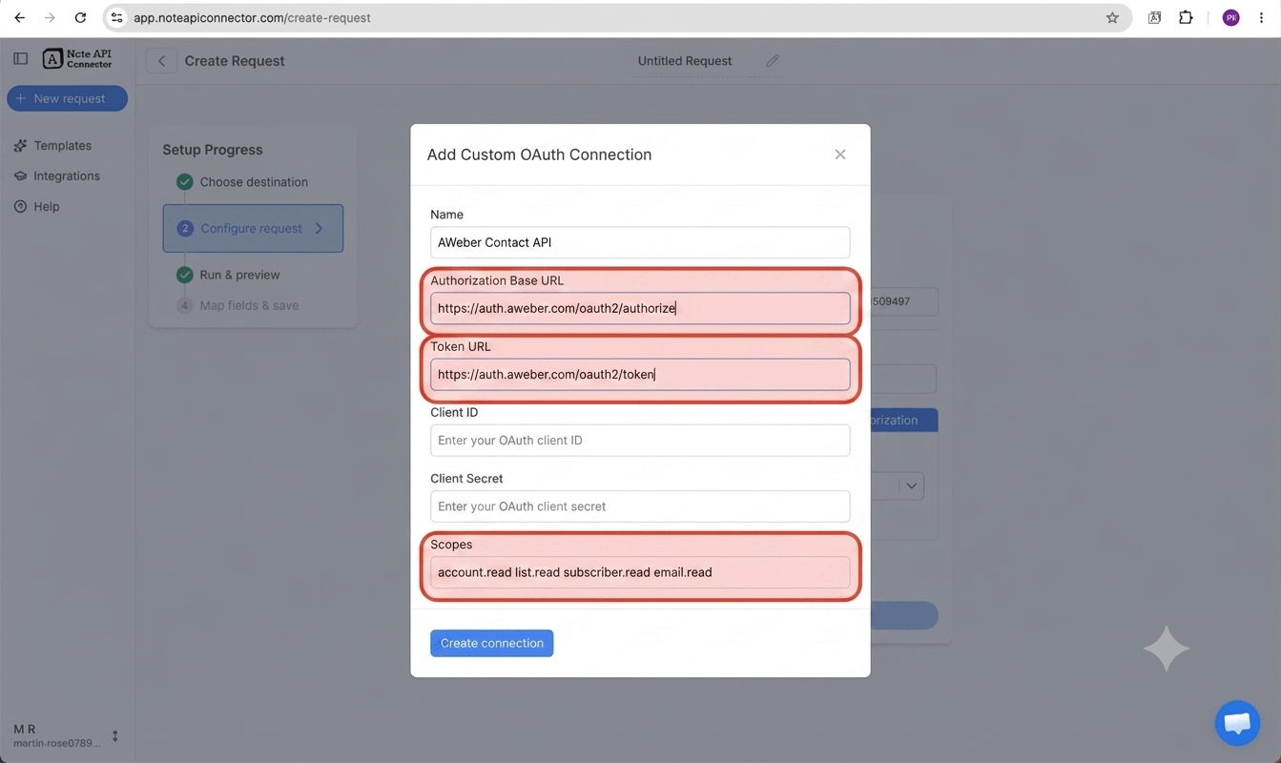The image size is (1281, 763).
Task: Click the browser forward arrow
Action: (x=50, y=17)
